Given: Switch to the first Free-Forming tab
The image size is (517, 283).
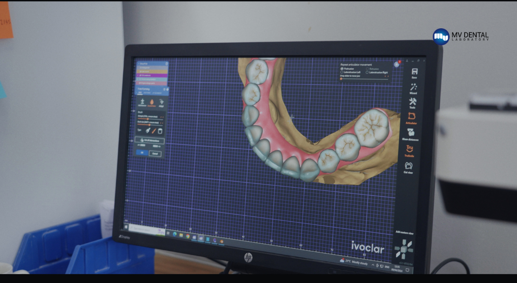Looking at the screenshot, I should pyautogui.click(x=140, y=93).
